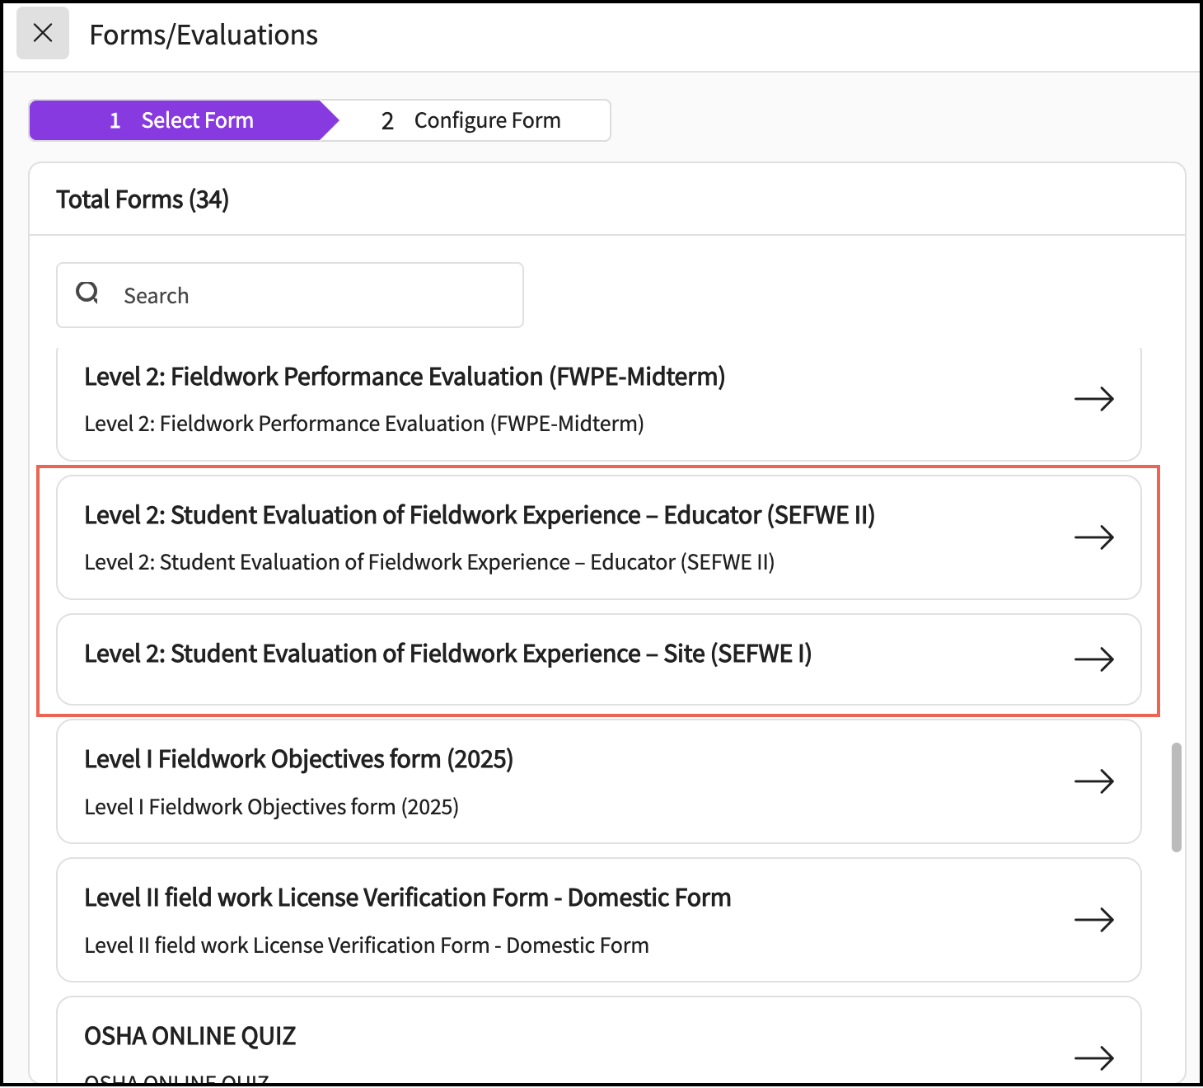Open the SEFWE II Educator form via its arrow
This screenshot has height=1088, width=1203.
point(1093,538)
